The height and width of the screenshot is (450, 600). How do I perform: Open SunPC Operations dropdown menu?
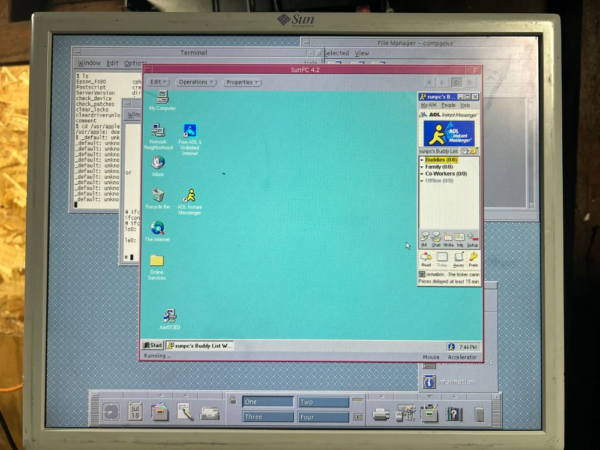pyautogui.click(x=196, y=82)
